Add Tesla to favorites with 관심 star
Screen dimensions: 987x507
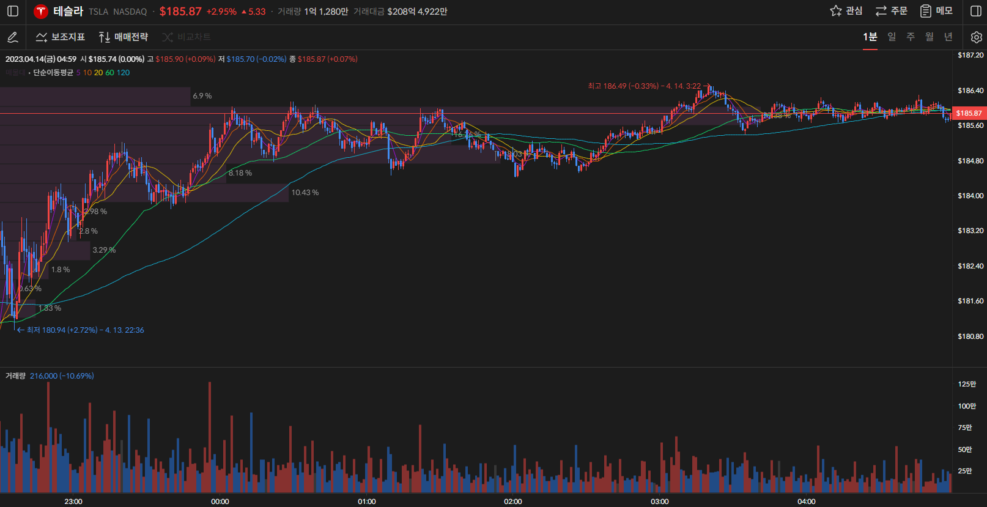coord(846,11)
